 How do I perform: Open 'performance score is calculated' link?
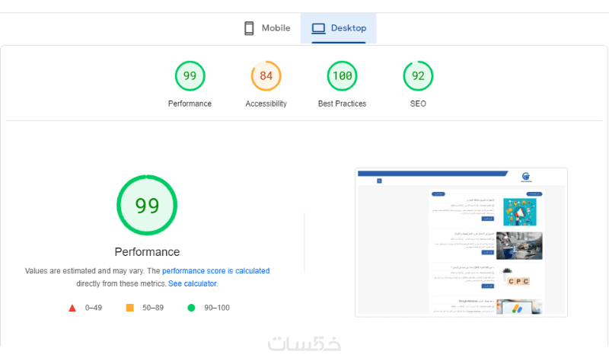click(216, 271)
